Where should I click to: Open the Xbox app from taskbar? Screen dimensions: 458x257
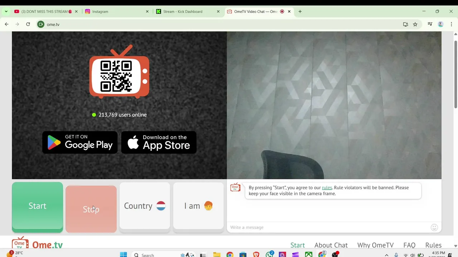click(308, 255)
